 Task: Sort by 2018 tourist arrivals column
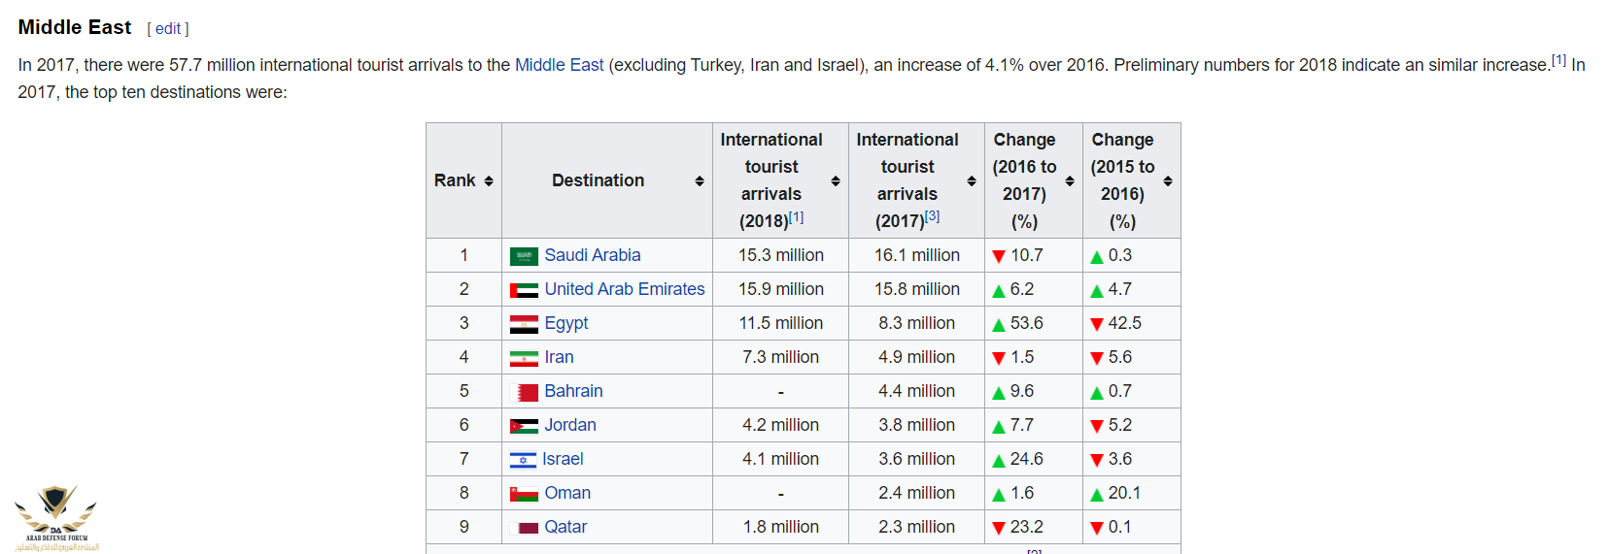[836, 181]
